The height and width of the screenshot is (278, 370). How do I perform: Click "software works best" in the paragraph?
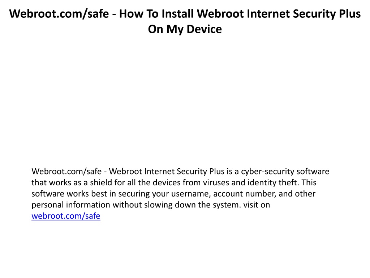69,194
